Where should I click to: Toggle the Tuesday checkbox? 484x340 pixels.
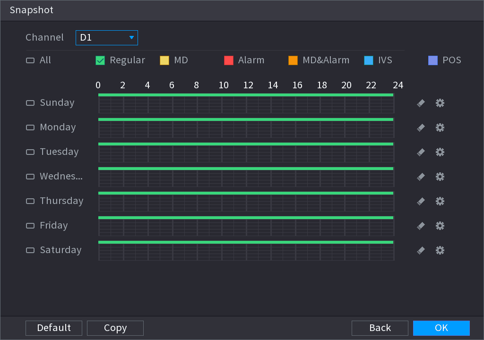click(x=30, y=152)
